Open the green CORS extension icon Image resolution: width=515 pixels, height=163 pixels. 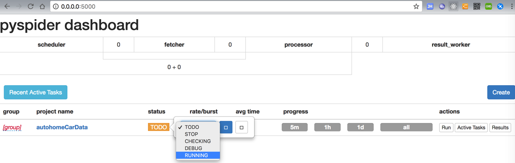pyautogui.click(x=488, y=7)
